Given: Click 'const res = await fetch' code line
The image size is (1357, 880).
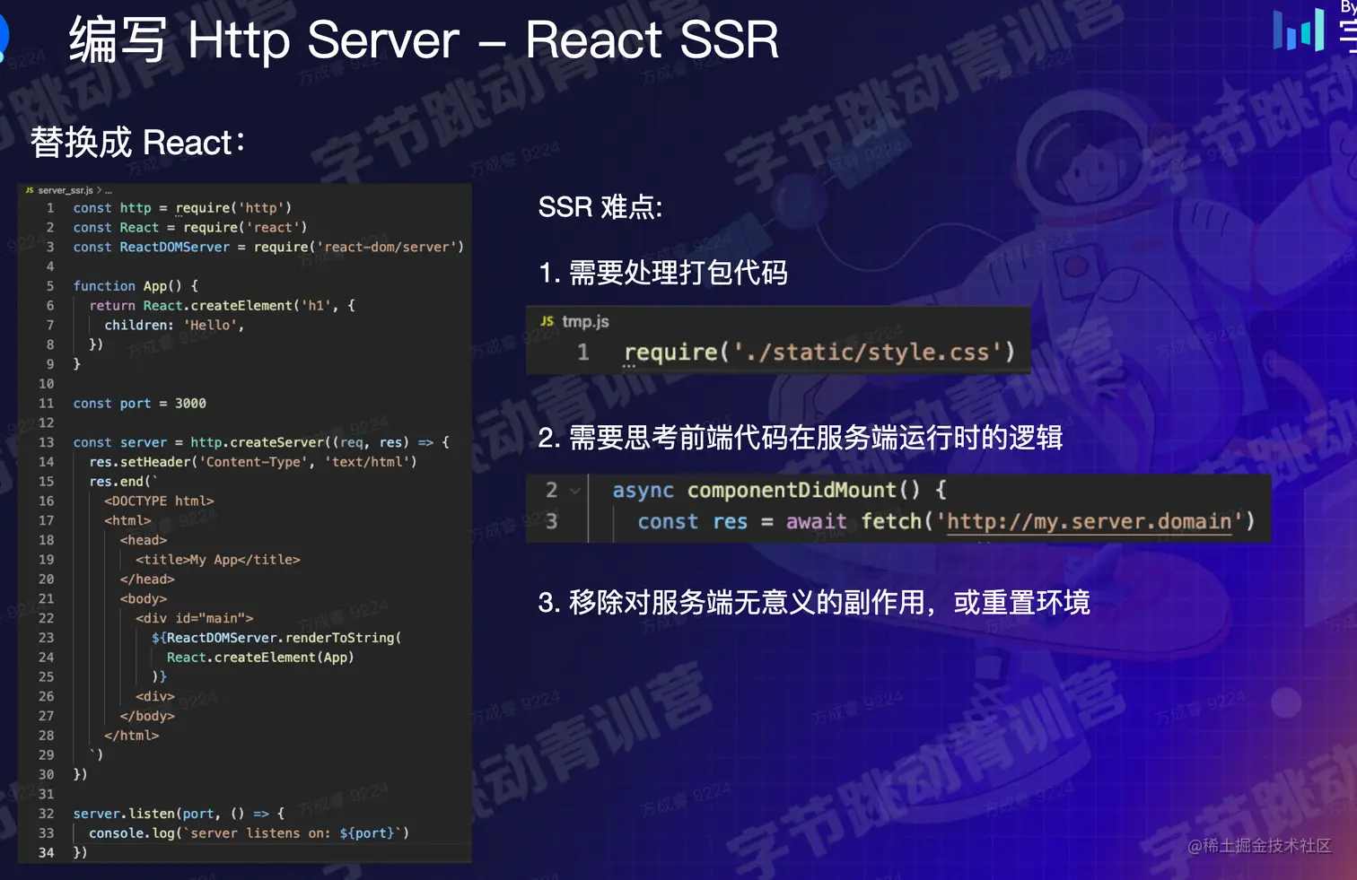Looking at the screenshot, I should [946, 521].
